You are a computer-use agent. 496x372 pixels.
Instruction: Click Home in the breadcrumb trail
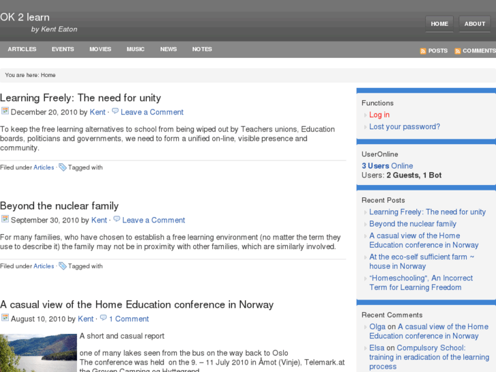coord(48,75)
